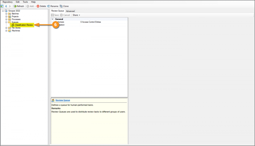Image resolution: width=255 pixels, height=146 pixels.
Task: Click the Queues folder icon
Action: 10,22
